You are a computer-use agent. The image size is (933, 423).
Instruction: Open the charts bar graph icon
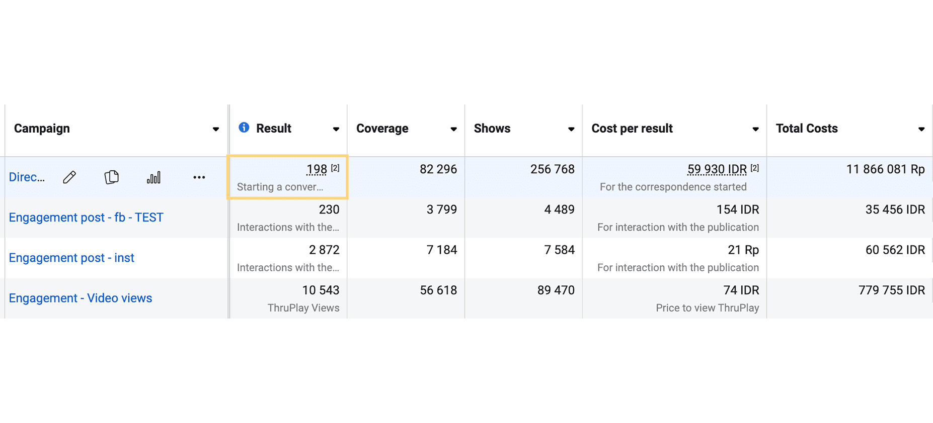click(x=153, y=177)
